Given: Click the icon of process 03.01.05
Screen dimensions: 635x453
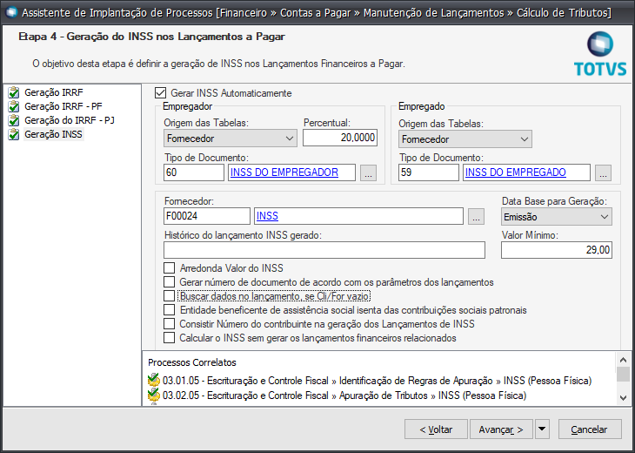Looking at the screenshot, I should [154, 381].
